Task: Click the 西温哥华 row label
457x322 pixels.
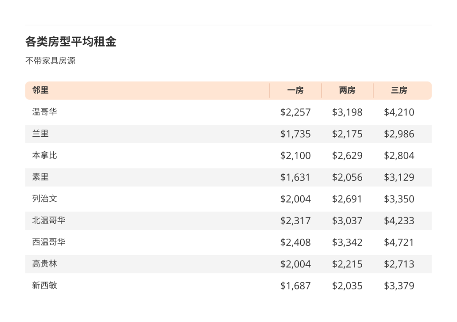Action: (49, 242)
